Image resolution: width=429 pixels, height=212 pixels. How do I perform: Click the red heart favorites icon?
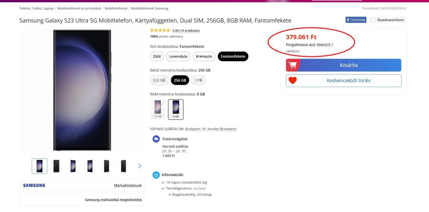[x=292, y=81]
